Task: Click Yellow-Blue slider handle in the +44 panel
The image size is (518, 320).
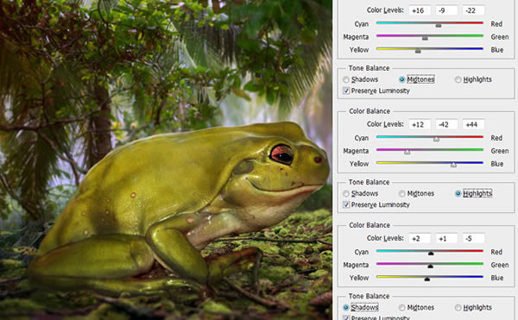Action: click(453, 165)
